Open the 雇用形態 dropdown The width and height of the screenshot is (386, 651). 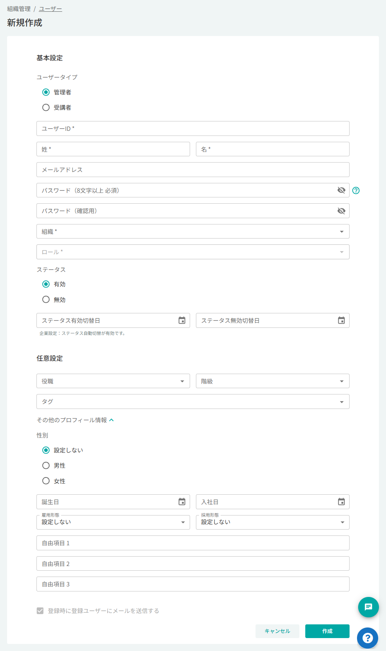113,522
